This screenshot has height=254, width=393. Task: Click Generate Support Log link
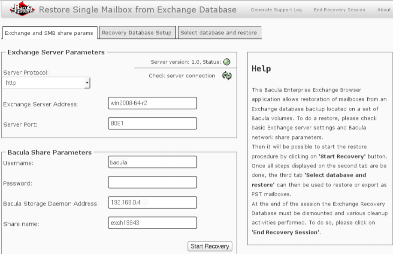click(276, 10)
